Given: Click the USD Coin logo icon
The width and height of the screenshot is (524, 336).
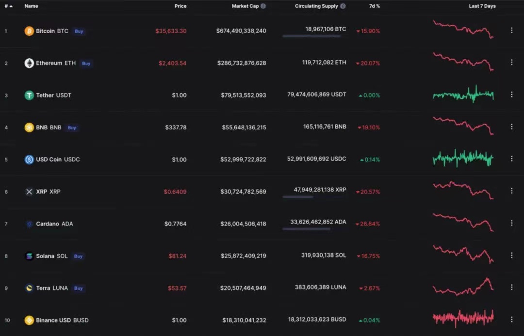Looking at the screenshot, I should (x=29, y=160).
